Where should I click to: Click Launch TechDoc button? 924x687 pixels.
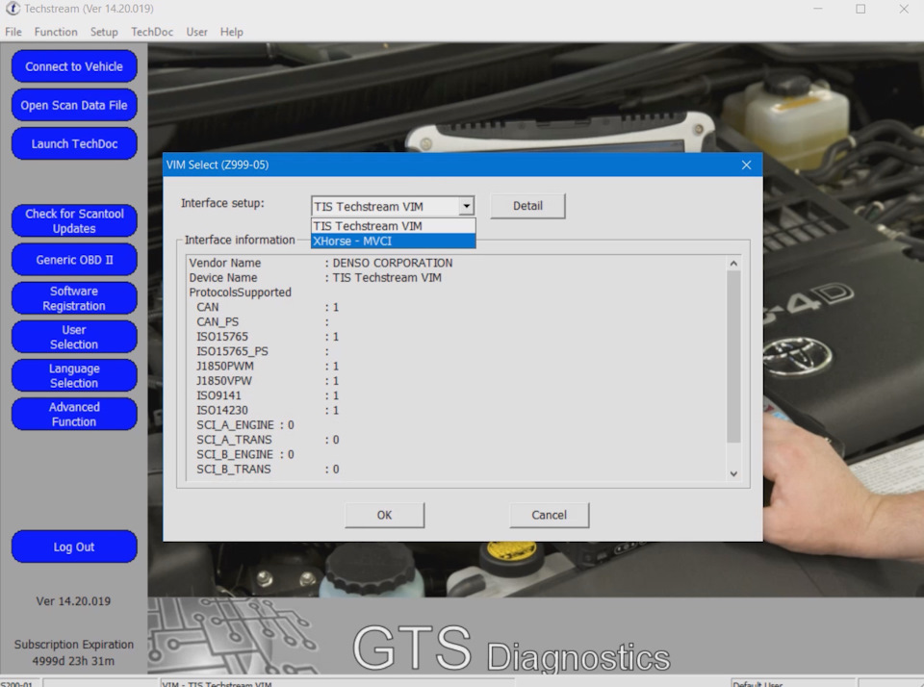74,143
